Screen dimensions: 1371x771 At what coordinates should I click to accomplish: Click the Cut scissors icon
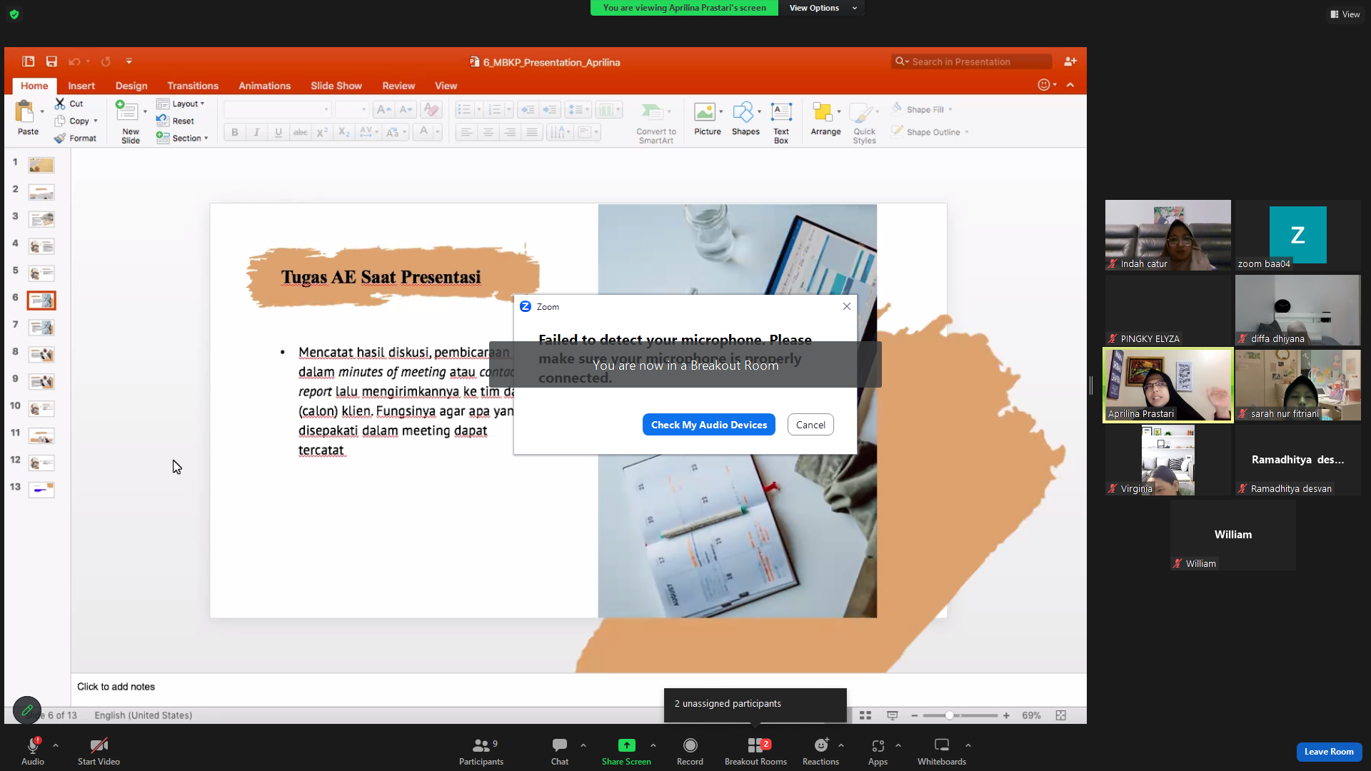click(60, 104)
